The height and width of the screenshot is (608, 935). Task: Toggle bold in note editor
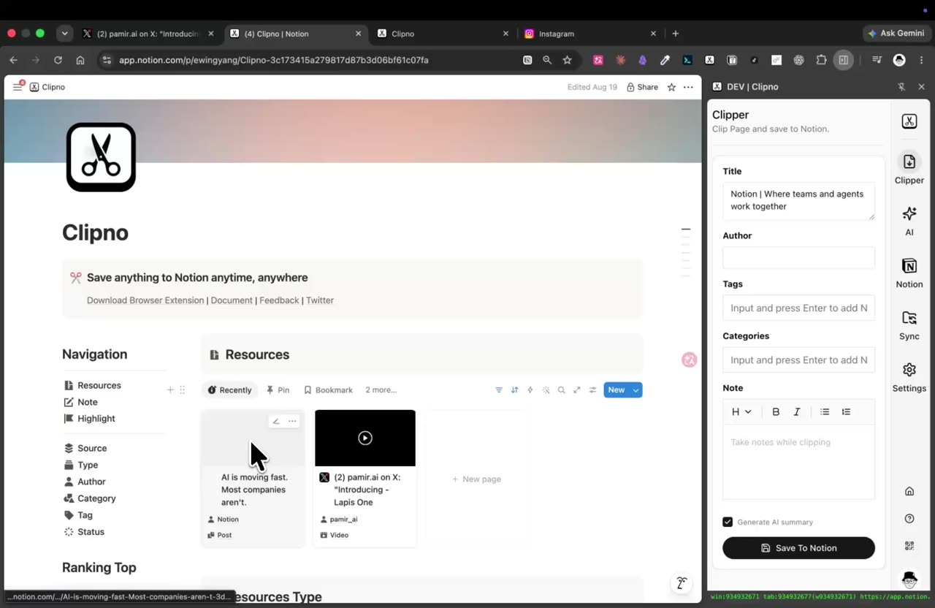click(776, 412)
